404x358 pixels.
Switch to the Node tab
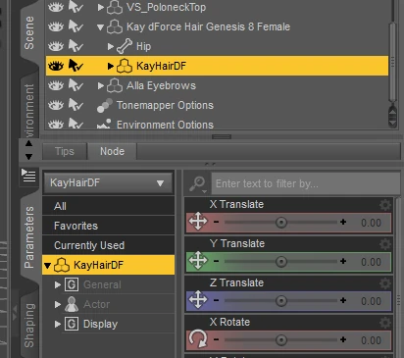[112, 151]
